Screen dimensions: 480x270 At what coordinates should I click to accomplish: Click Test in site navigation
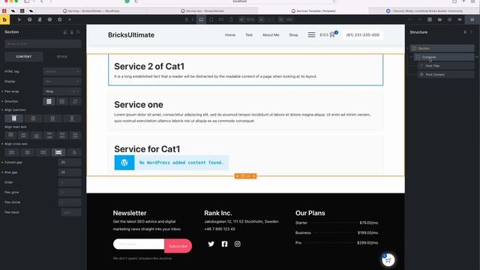(x=249, y=35)
